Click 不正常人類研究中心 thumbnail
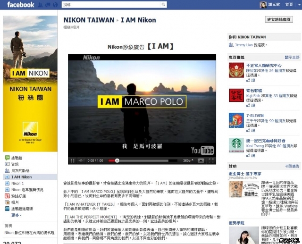 [236, 70]
